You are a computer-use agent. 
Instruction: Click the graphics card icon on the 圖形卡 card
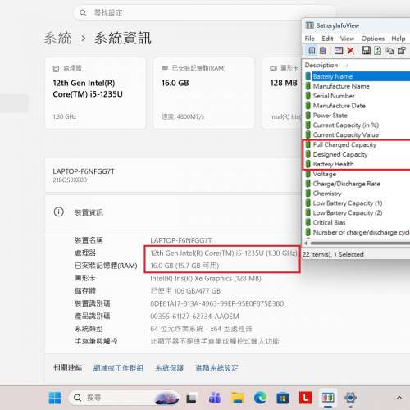(x=273, y=68)
